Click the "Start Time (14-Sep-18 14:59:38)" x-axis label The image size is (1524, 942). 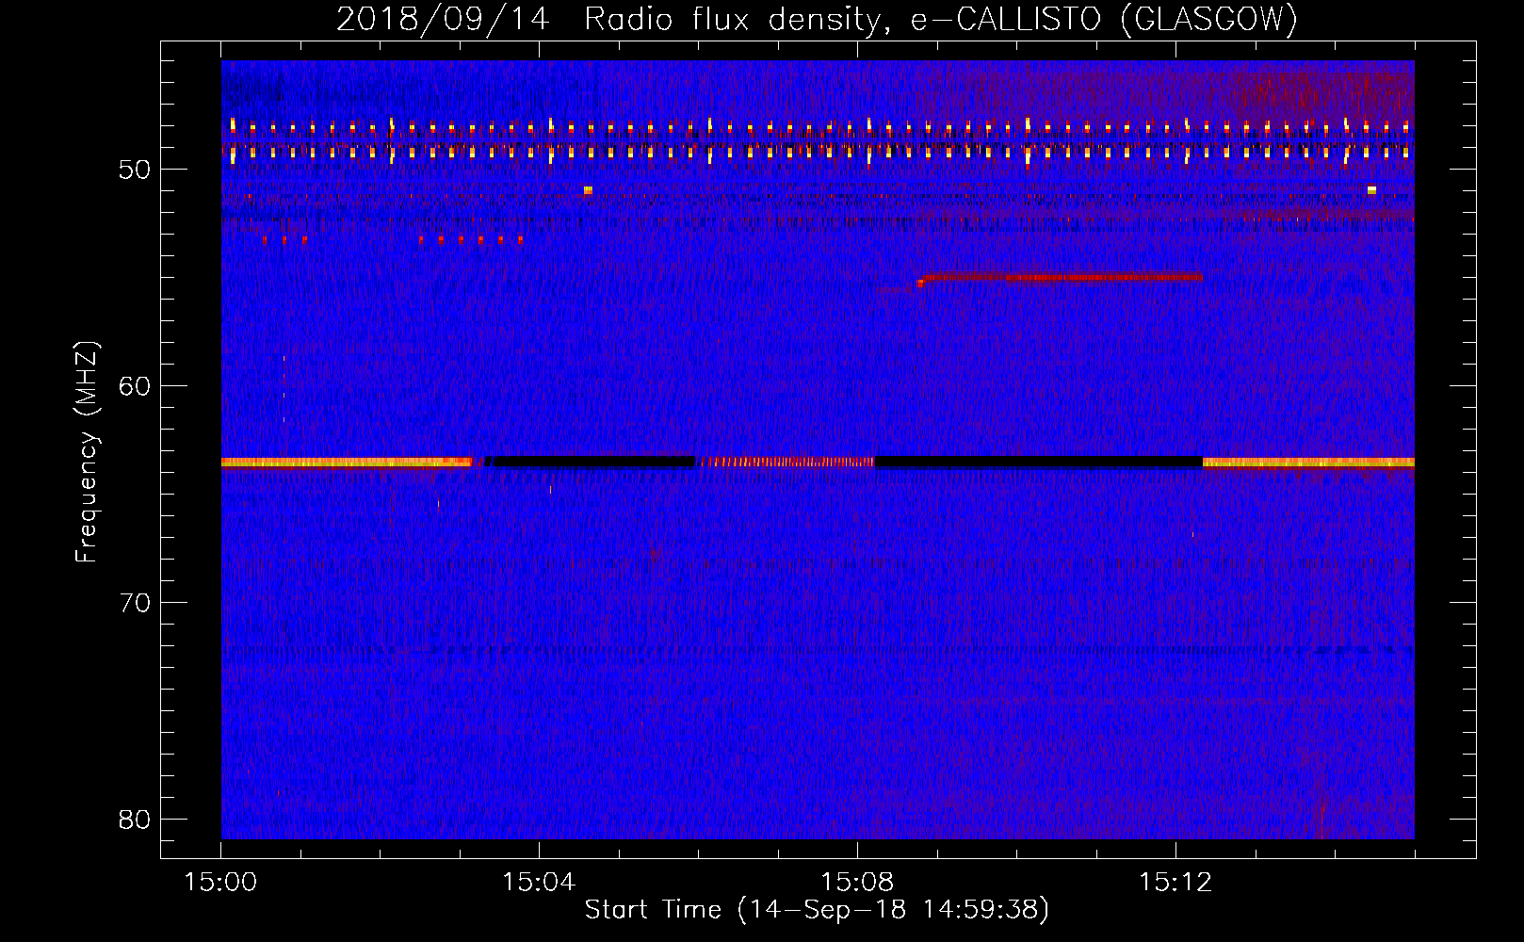[x=817, y=910]
